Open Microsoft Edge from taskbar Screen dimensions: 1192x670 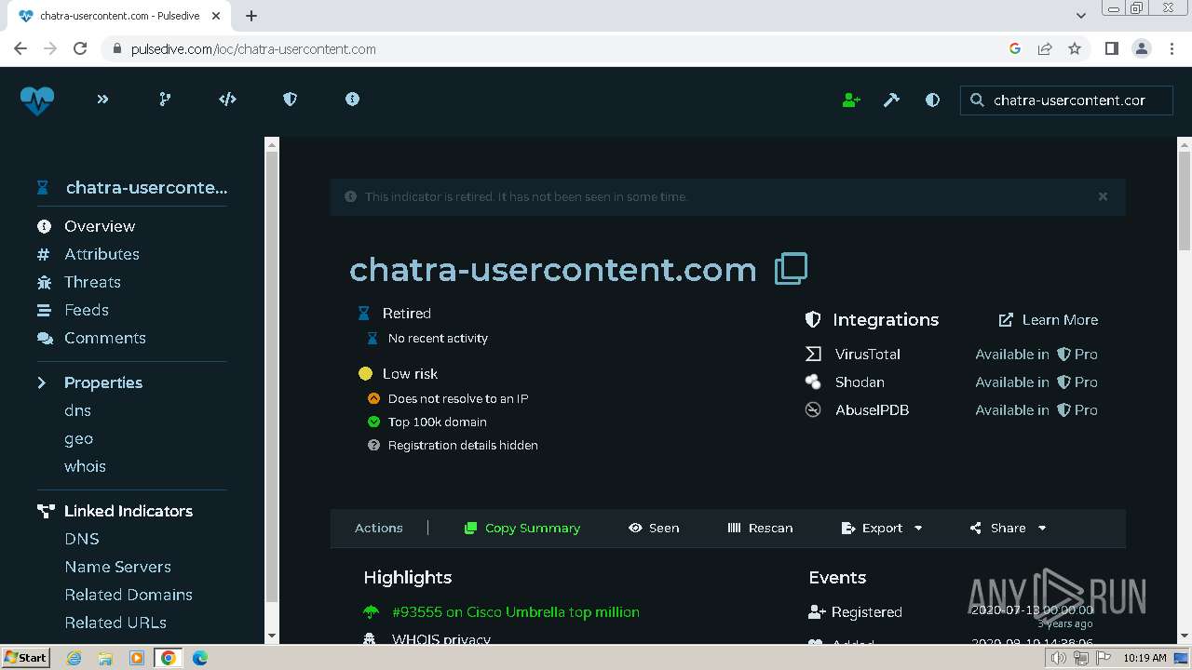coord(199,658)
